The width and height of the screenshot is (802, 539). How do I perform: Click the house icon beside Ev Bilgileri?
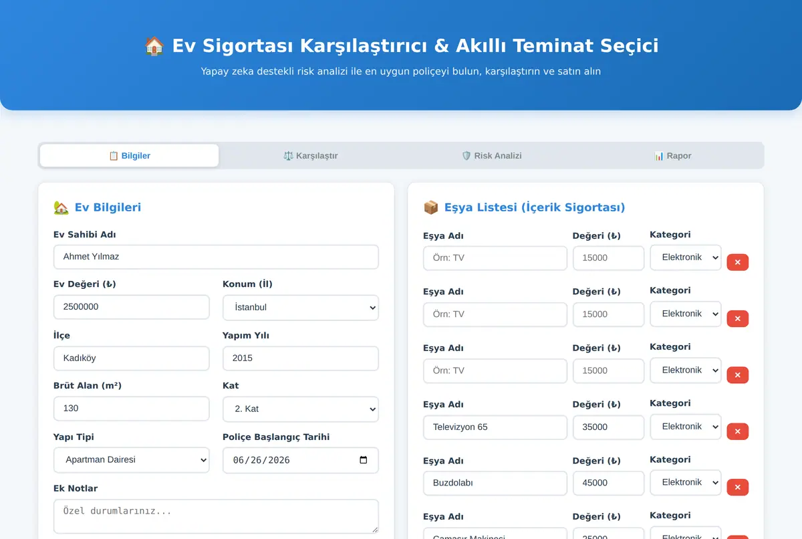point(61,207)
